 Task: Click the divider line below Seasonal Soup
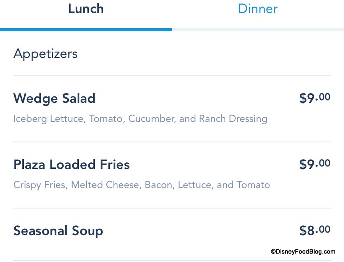tap(172, 260)
